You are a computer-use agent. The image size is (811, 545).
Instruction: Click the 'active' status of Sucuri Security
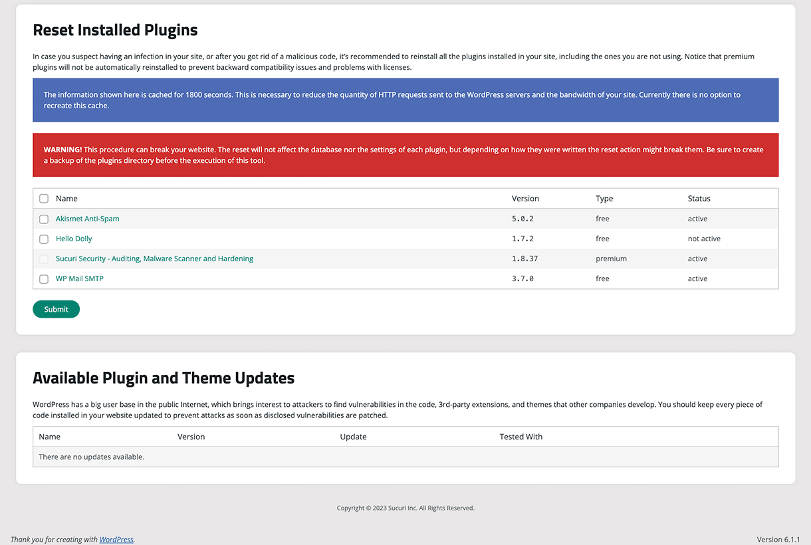point(697,259)
